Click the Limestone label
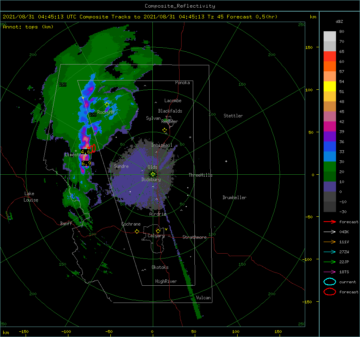 tap(76, 155)
